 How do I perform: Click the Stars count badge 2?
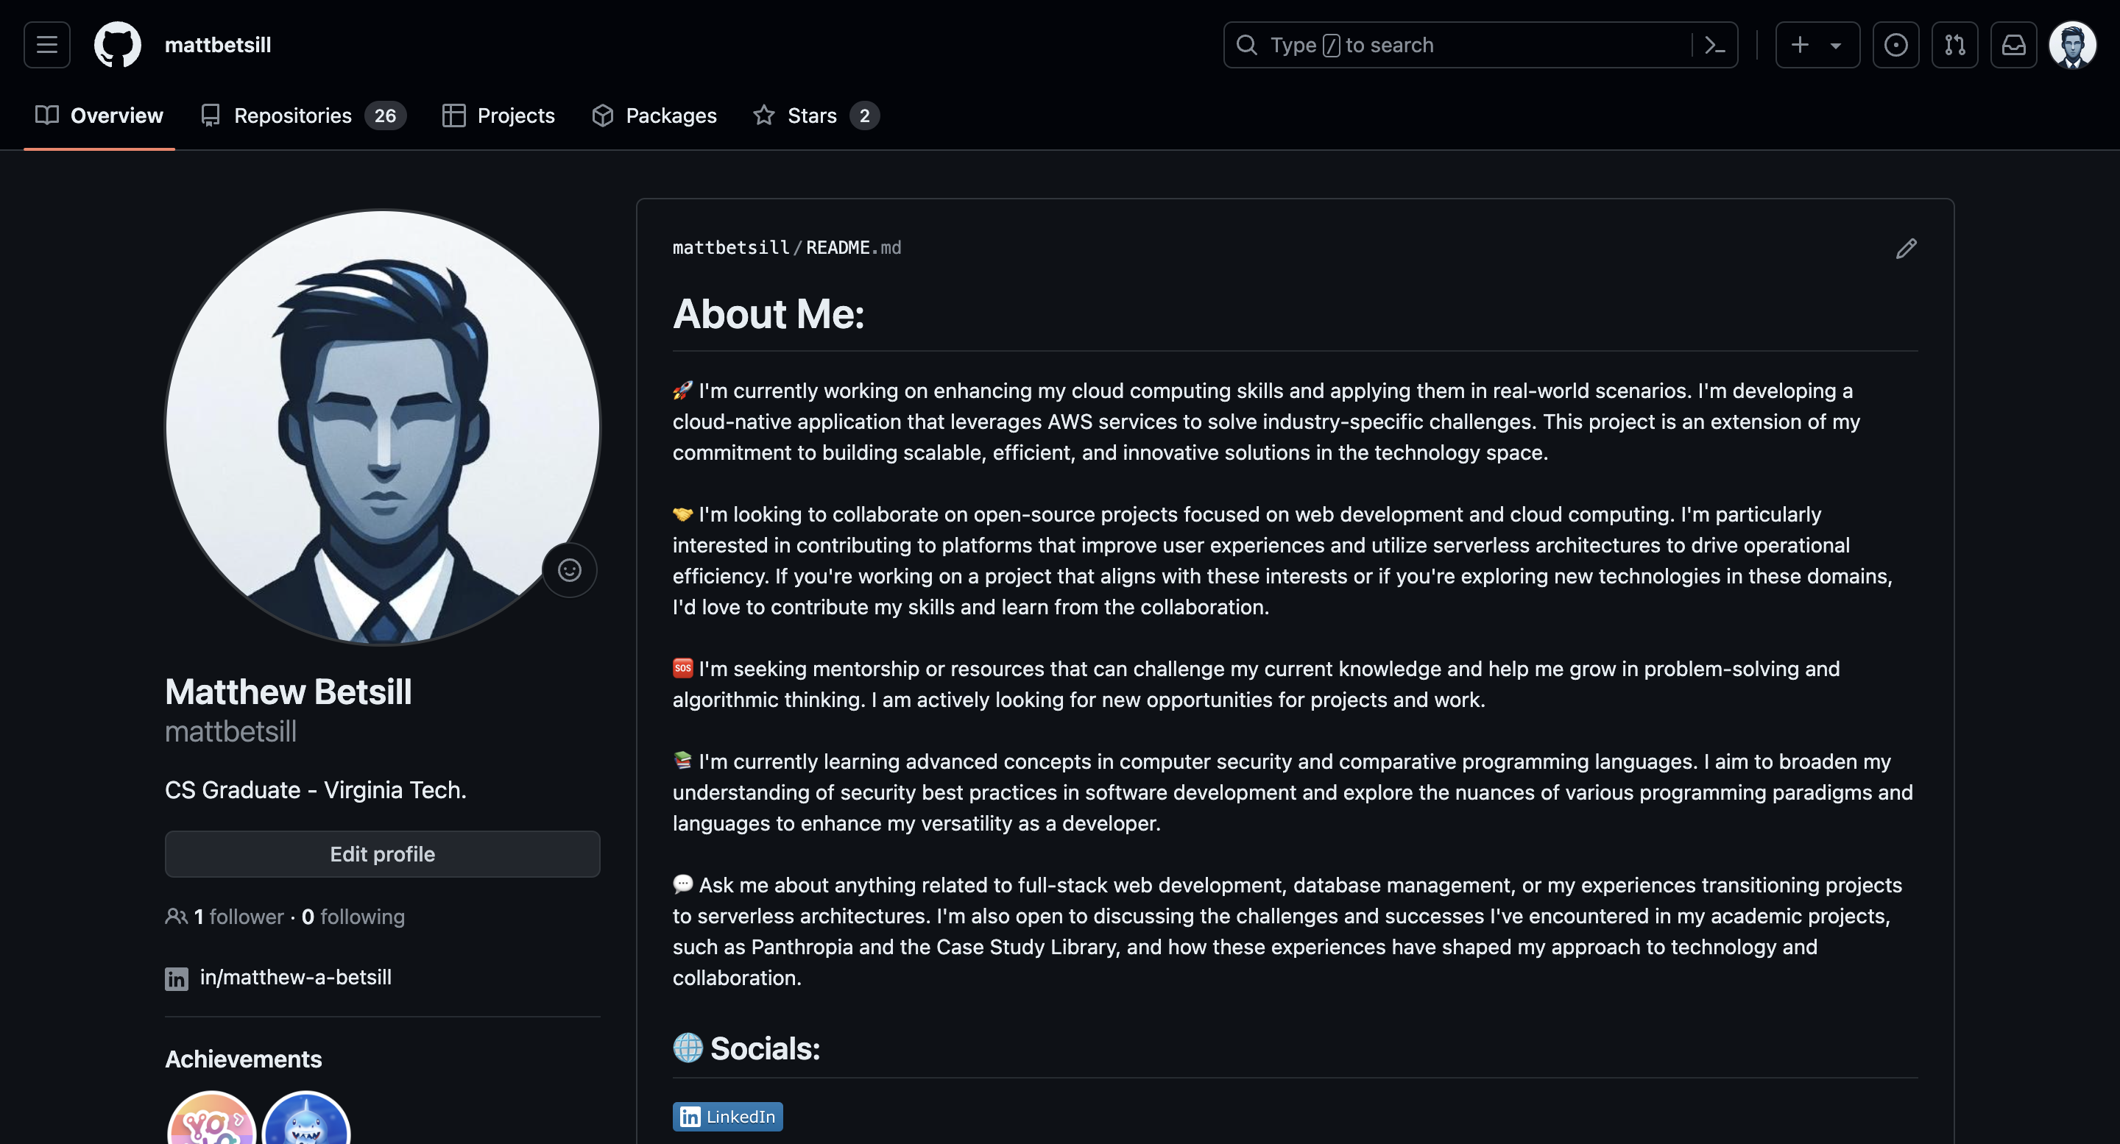click(864, 116)
